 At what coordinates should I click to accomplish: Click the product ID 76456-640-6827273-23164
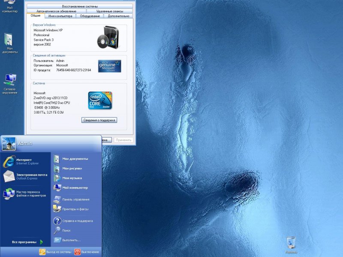click(73, 70)
